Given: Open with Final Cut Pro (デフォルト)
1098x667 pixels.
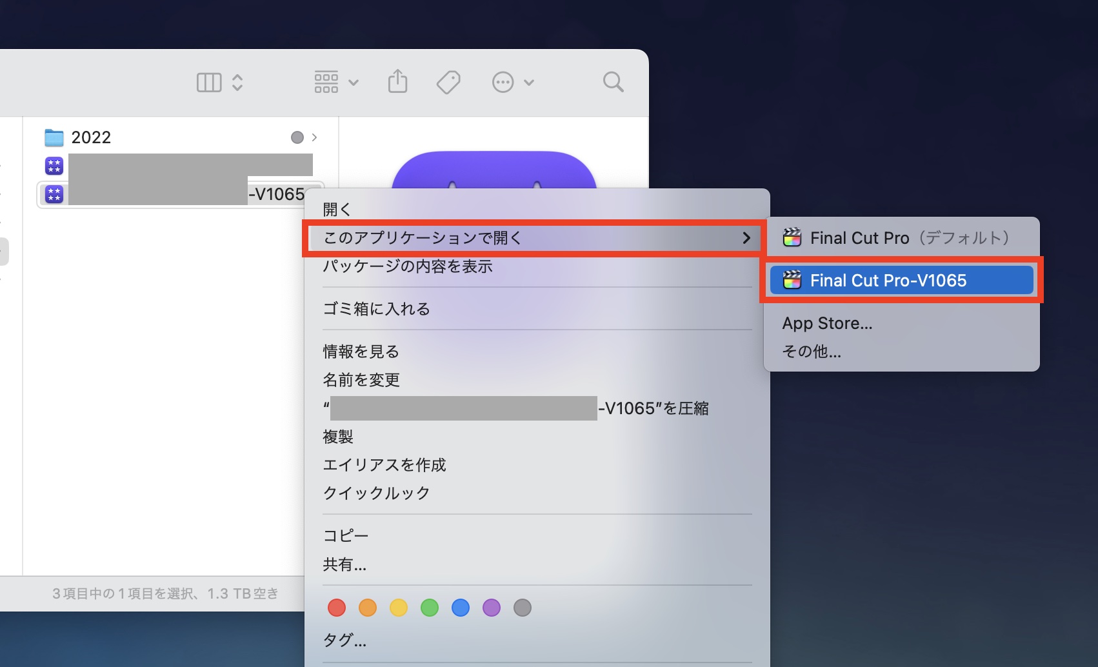Looking at the screenshot, I should point(902,238).
